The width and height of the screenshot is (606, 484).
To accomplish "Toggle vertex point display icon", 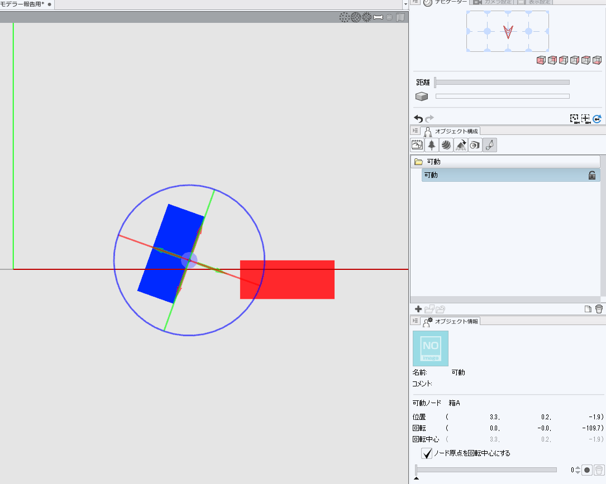I will click(x=345, y=17).
